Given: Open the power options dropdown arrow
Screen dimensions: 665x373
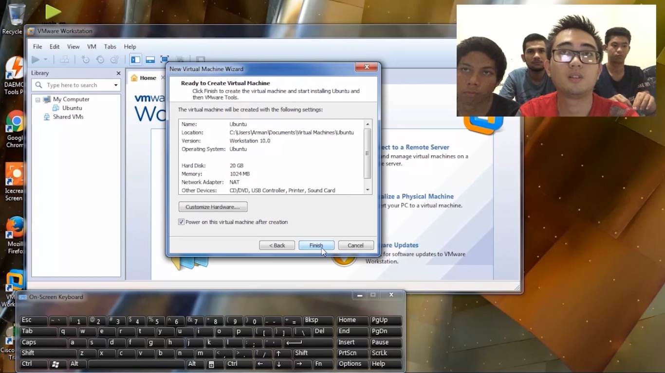Looking at the screenshot, I should 46,59.
